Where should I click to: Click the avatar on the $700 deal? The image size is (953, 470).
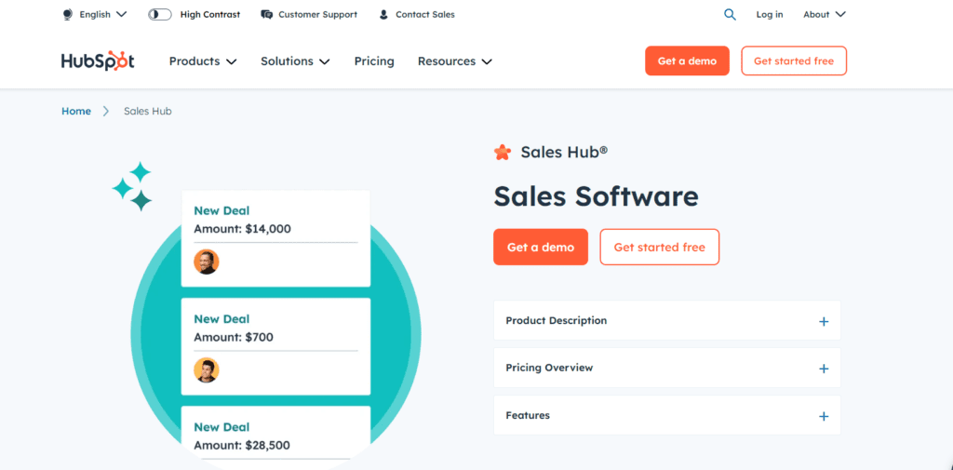tap(206, 370)
